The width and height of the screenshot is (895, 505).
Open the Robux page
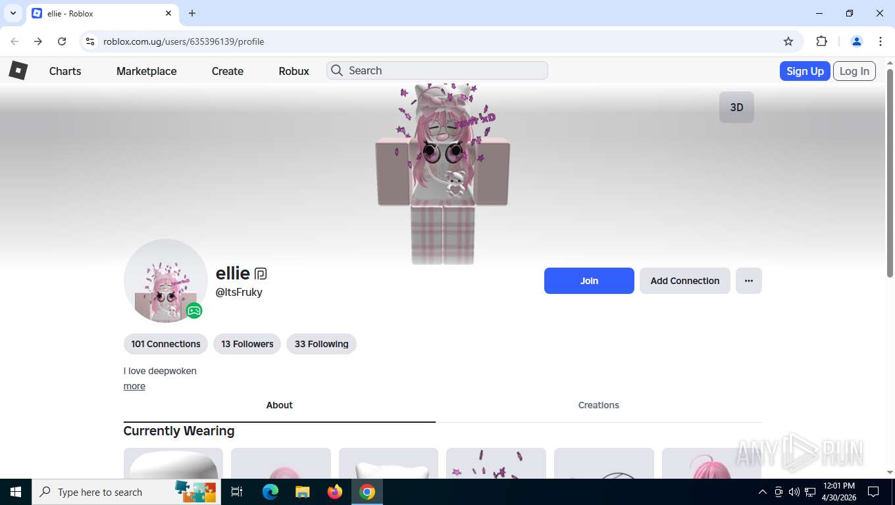(x=294, y=71)
